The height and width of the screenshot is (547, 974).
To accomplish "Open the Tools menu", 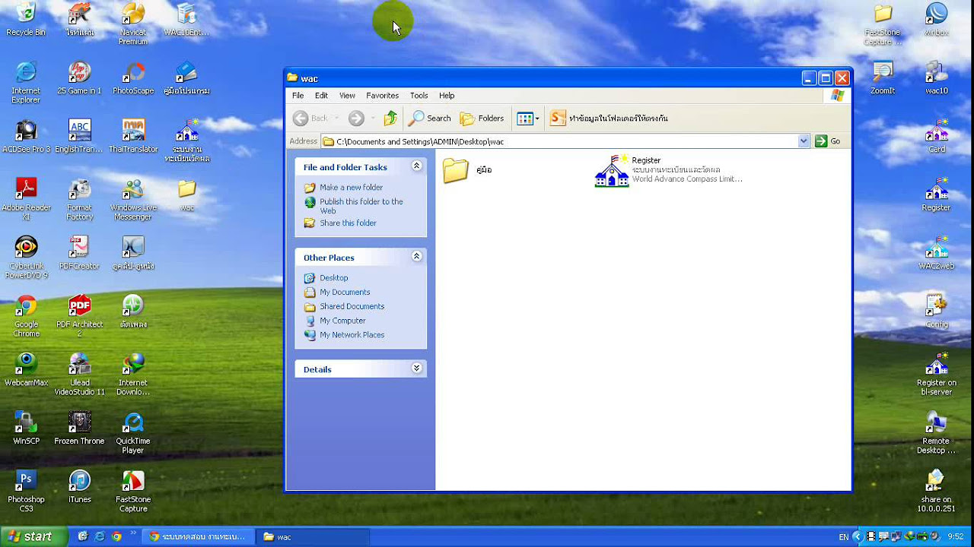I will (419, 96).
